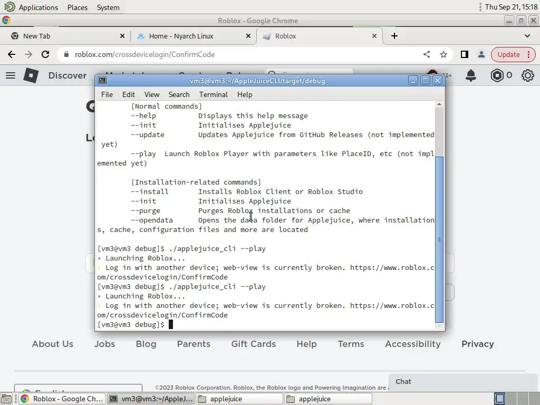
Task: Open the Roblox notifications bell
Action: coord(471,75)
